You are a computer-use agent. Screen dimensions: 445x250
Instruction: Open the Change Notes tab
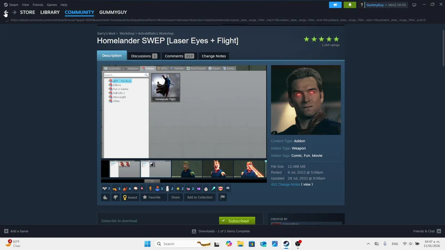tap(214, 56)
